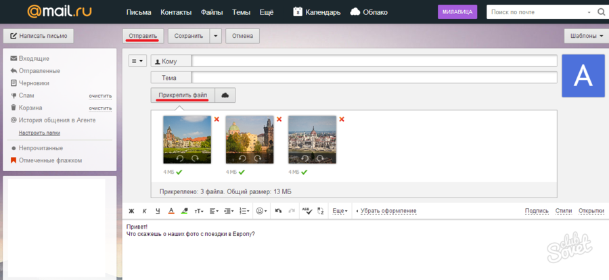Open the Календарь calendar
The height and width of the screenshot is (280, 609).
point(317,12)
